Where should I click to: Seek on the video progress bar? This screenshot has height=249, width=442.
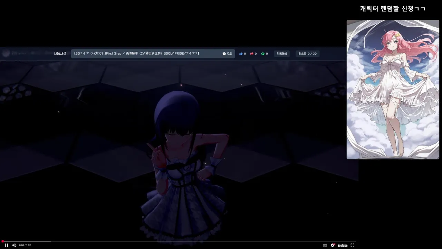click(x=179, y=241)
